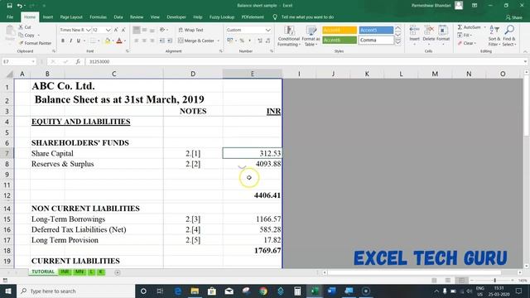Expand the cell Styles gallery
Image resolution: width=530 pixels, height=298 pixels.
pos(397,41)
